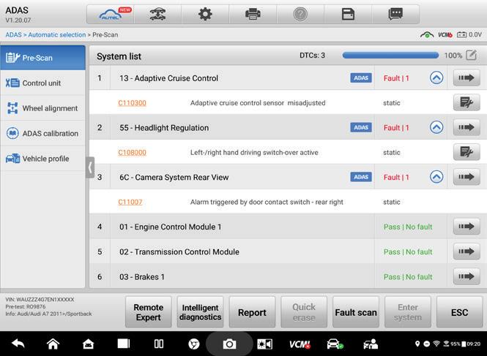Go back using Android back arrow

(x=18, y=344)
